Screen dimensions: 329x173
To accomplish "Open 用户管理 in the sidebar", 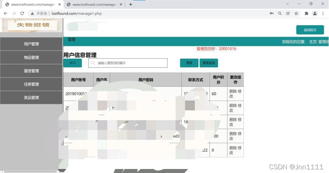I will pos(31,44).
